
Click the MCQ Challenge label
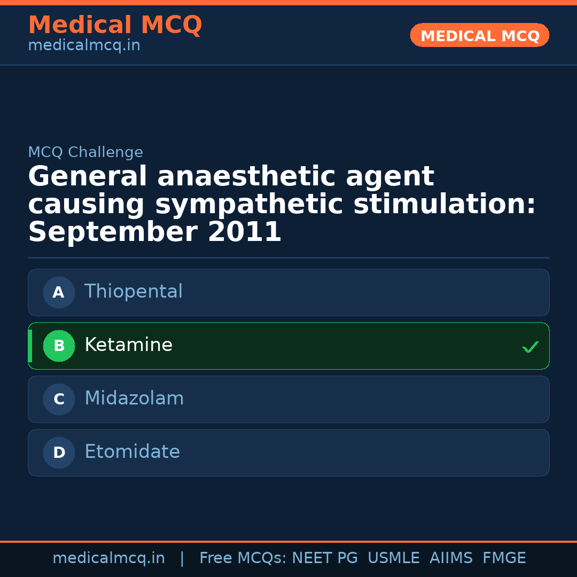pyautogui.click(x=85, y=152)
